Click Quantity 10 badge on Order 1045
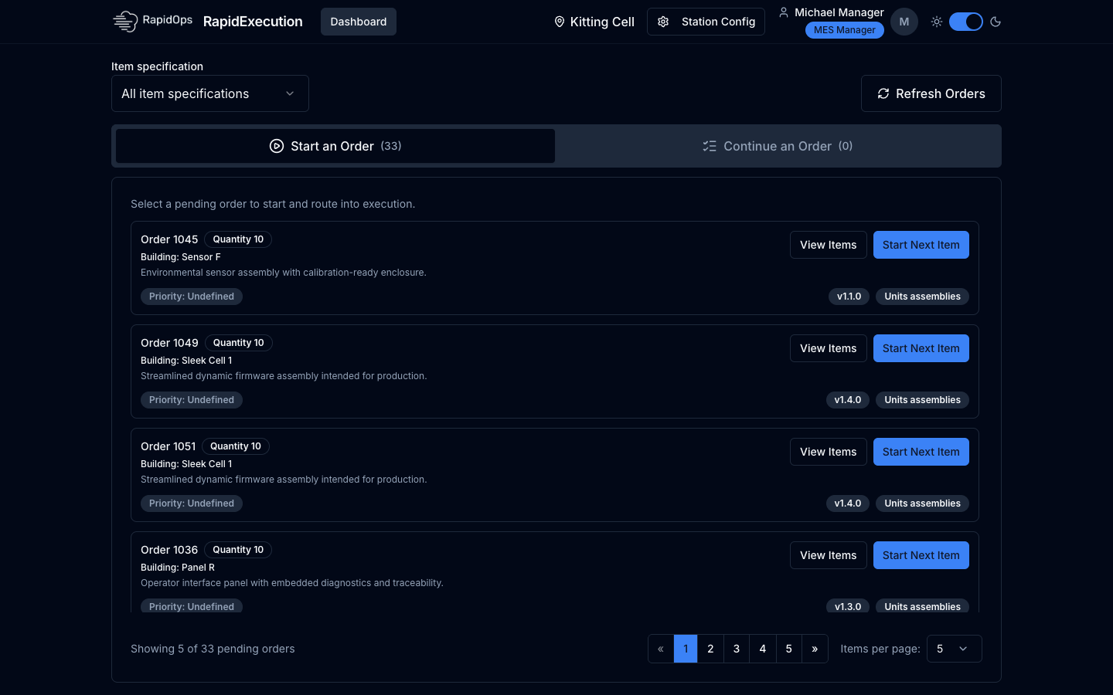 tap(238, 239)
